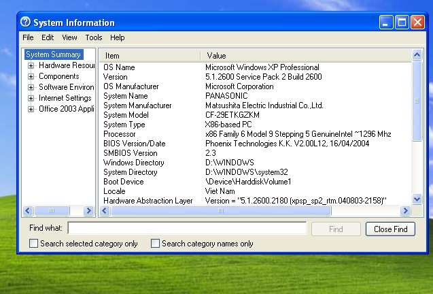Open the File menu
This screenshot has height=294, width=433.
(28, 38)
